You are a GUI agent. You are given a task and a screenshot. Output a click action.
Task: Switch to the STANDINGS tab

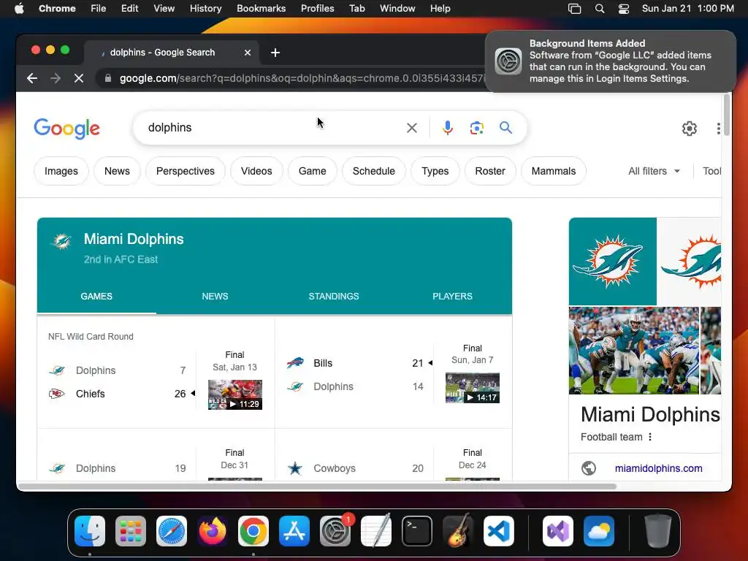tap(333, 297)
